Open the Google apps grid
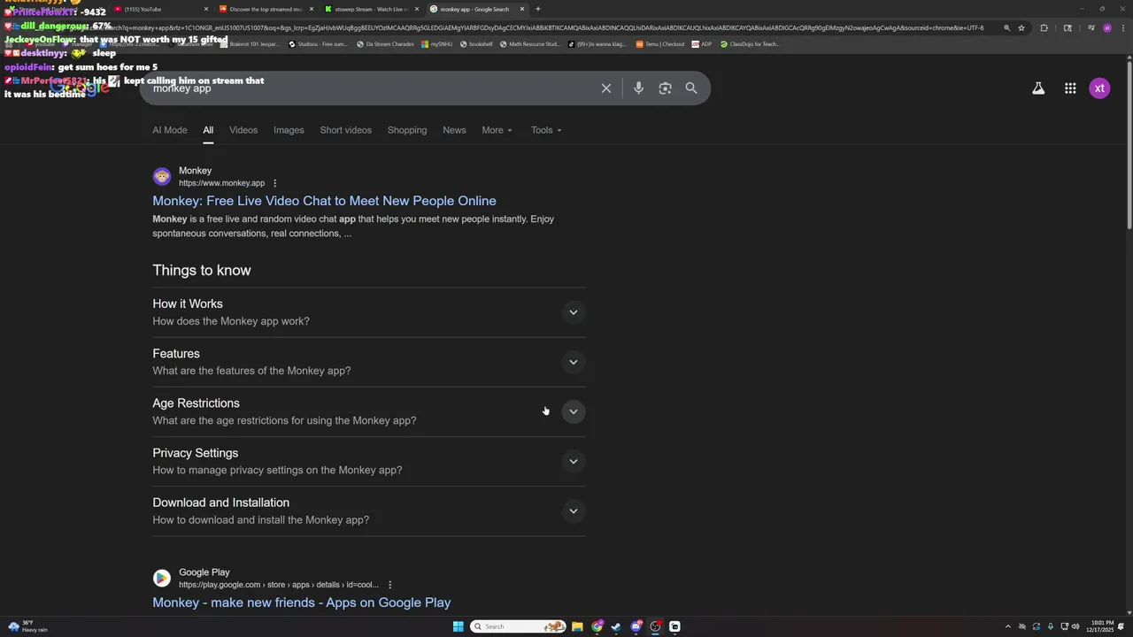The height and width of the screenshot is (637, 1133). pyautogui.click(x=1070, y=88)
